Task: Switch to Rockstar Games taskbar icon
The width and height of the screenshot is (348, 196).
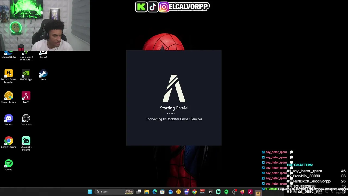Action: (x=258, y=193)
